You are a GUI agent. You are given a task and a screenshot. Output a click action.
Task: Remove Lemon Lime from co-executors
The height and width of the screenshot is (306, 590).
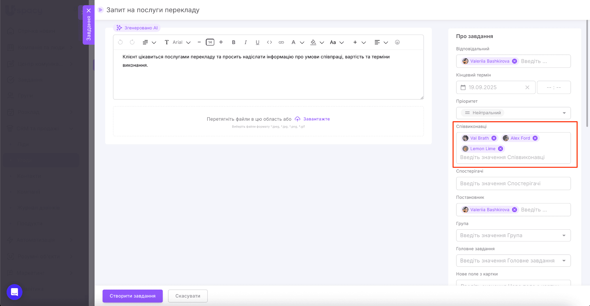coord(500,149)
